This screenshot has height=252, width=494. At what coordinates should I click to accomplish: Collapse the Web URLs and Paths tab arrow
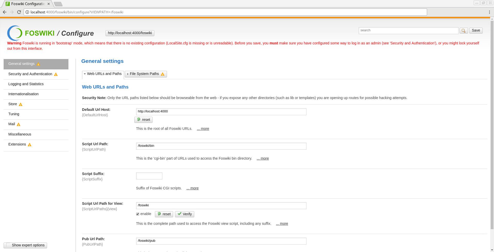pos(85,74)
